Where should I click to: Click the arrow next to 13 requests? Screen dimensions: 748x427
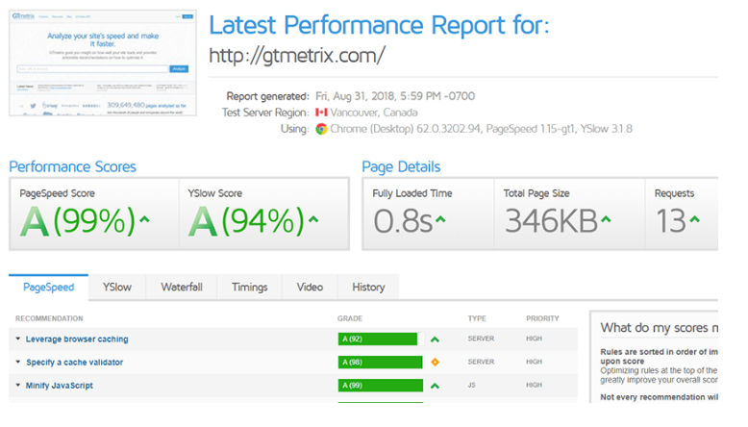pos(694,219)
